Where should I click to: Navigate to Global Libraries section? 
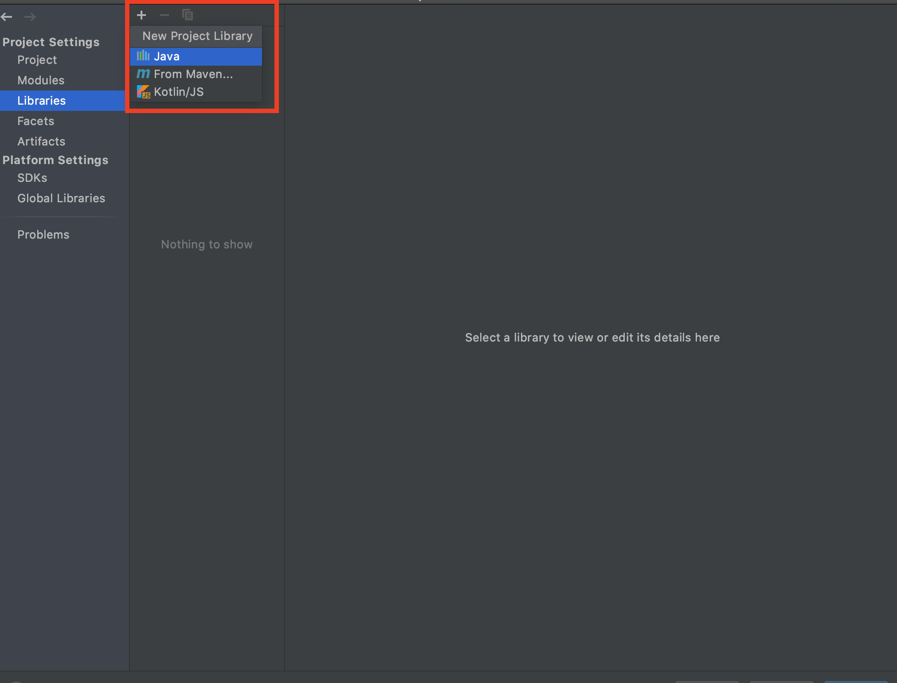pyautogui.click(x=61, y=198)
